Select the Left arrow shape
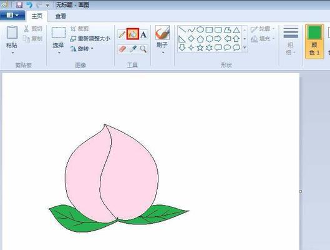 point(227,39)
